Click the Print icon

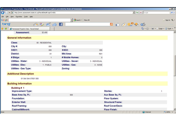[x=153, y=29]
